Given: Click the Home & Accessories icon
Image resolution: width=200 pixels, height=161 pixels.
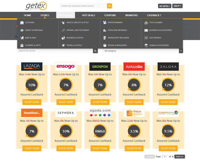Looking at the screenshot, I should tap(146, 45).
